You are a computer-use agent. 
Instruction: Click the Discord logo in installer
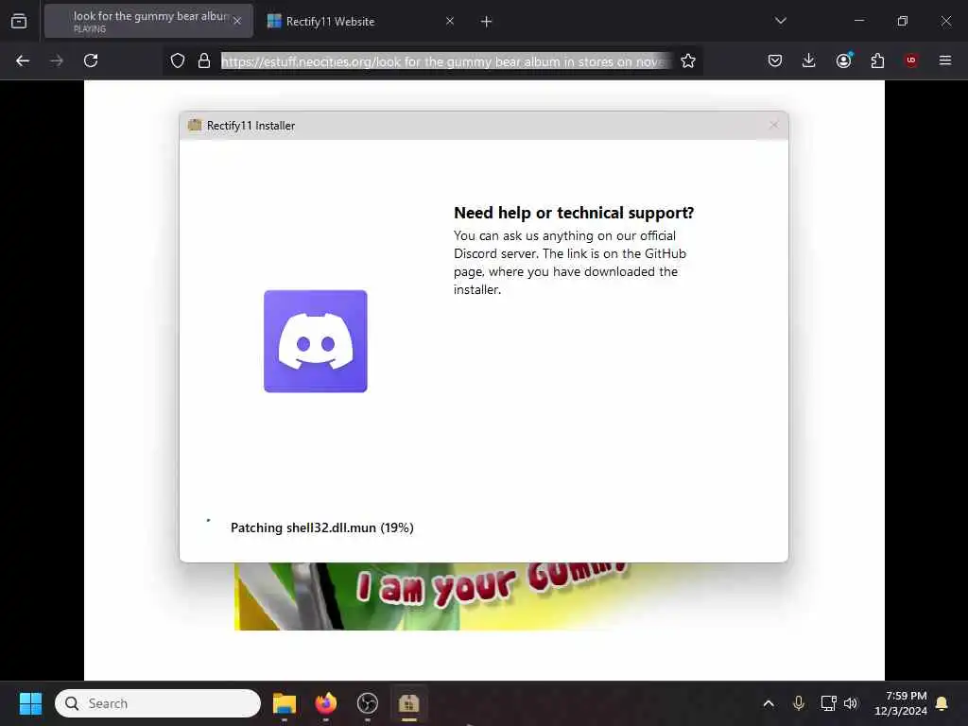(316, 340)
